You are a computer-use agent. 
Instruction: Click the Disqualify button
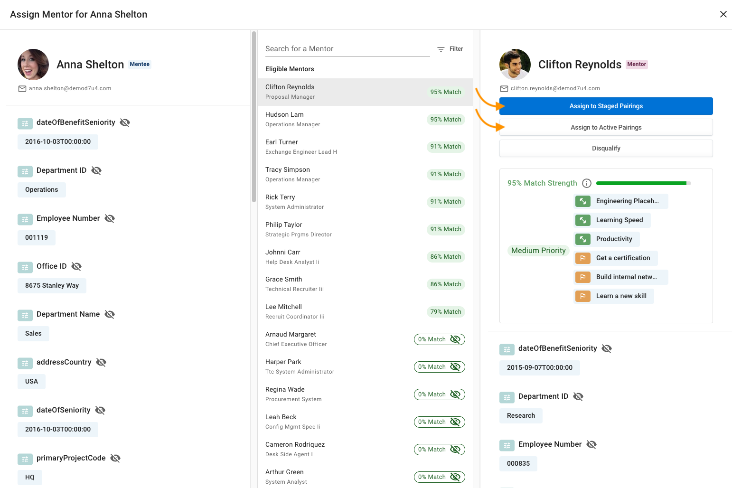pos(606,148)
